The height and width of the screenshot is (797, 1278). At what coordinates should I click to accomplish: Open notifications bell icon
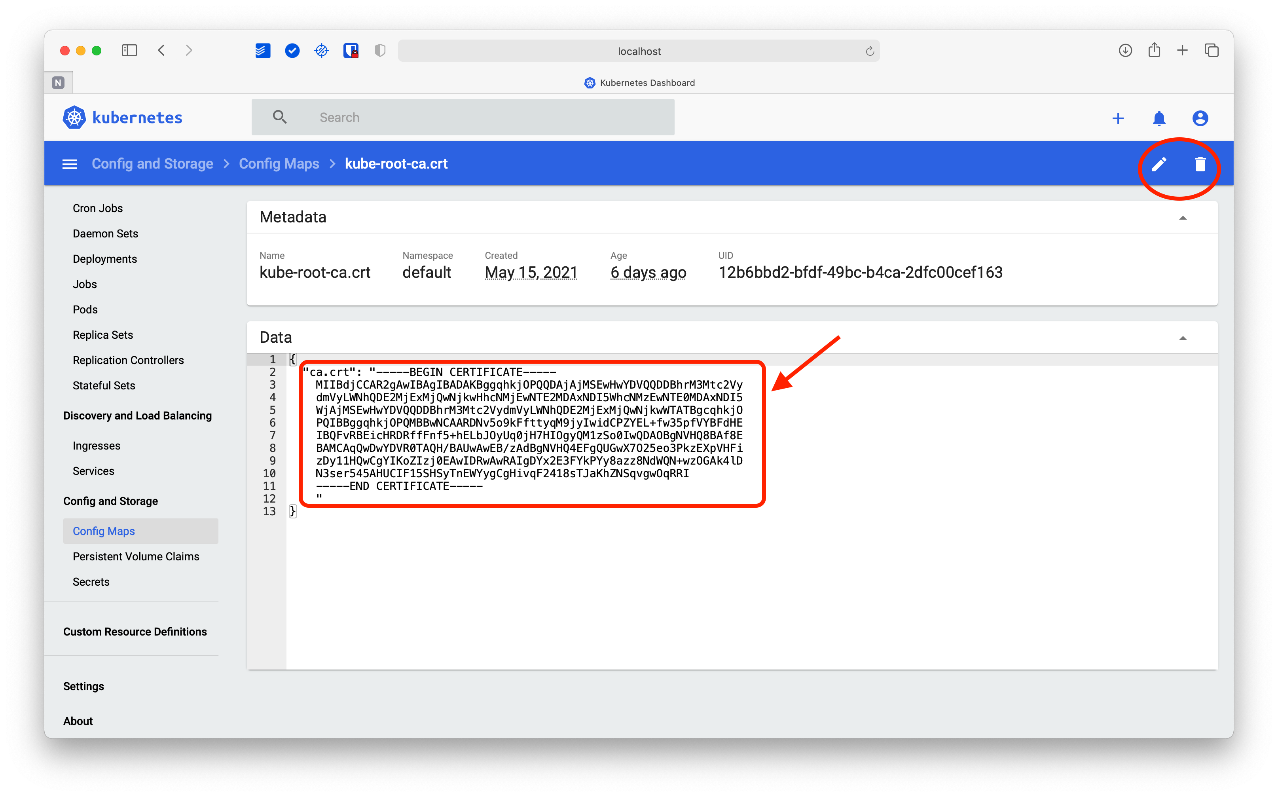coord(1159,118)
